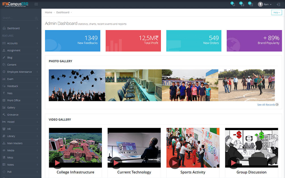Image resolution: width=285 pixels, height=178 pixels.
Task: Click the logout icon in the header
Action: 278,4
